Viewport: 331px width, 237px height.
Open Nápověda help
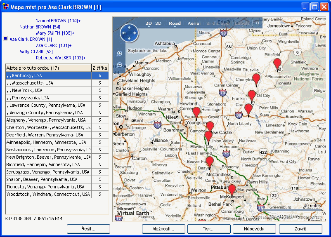click(254, 229)
